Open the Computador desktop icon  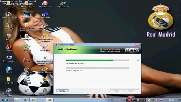pos(9,59)
